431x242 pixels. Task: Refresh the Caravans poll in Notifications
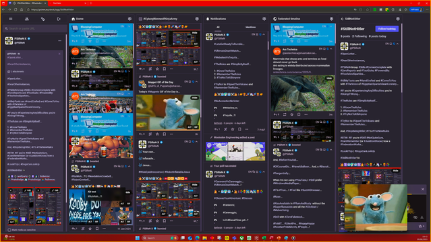(218, 227)
